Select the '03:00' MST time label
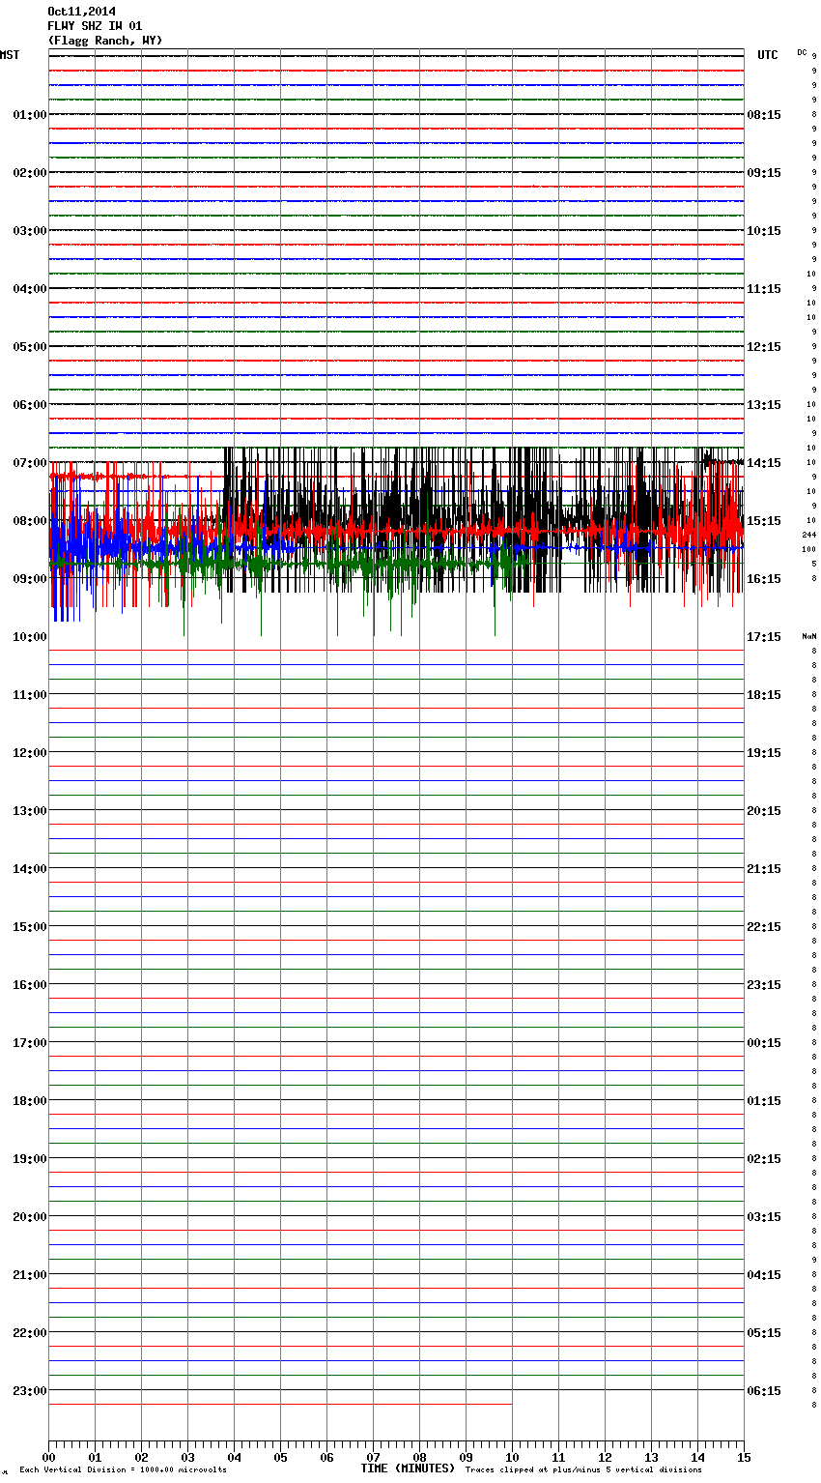The width and height of the screenshot is (821, 1483). point(30,231)
